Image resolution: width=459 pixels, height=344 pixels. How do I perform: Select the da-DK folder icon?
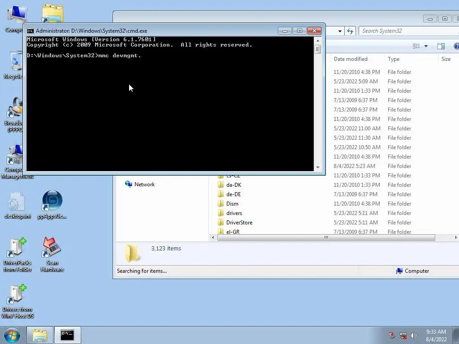[221, 185]
